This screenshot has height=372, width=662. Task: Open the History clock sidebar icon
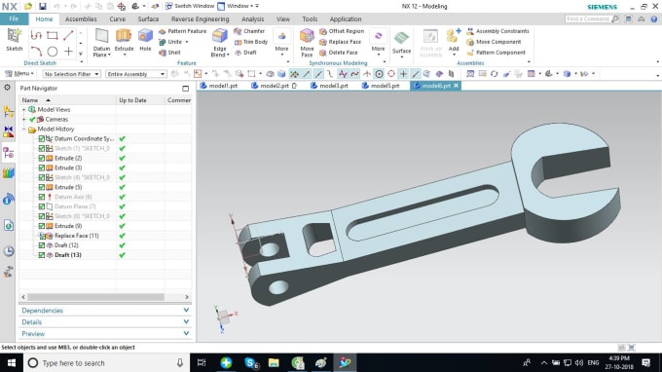click(9, 251)
